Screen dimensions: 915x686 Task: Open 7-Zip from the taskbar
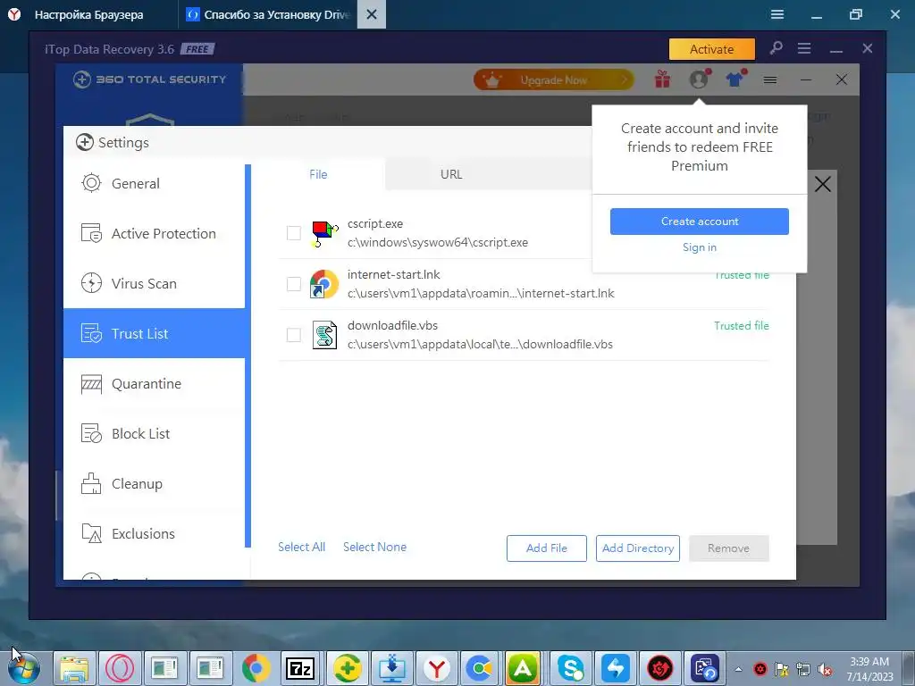point(300,668)
